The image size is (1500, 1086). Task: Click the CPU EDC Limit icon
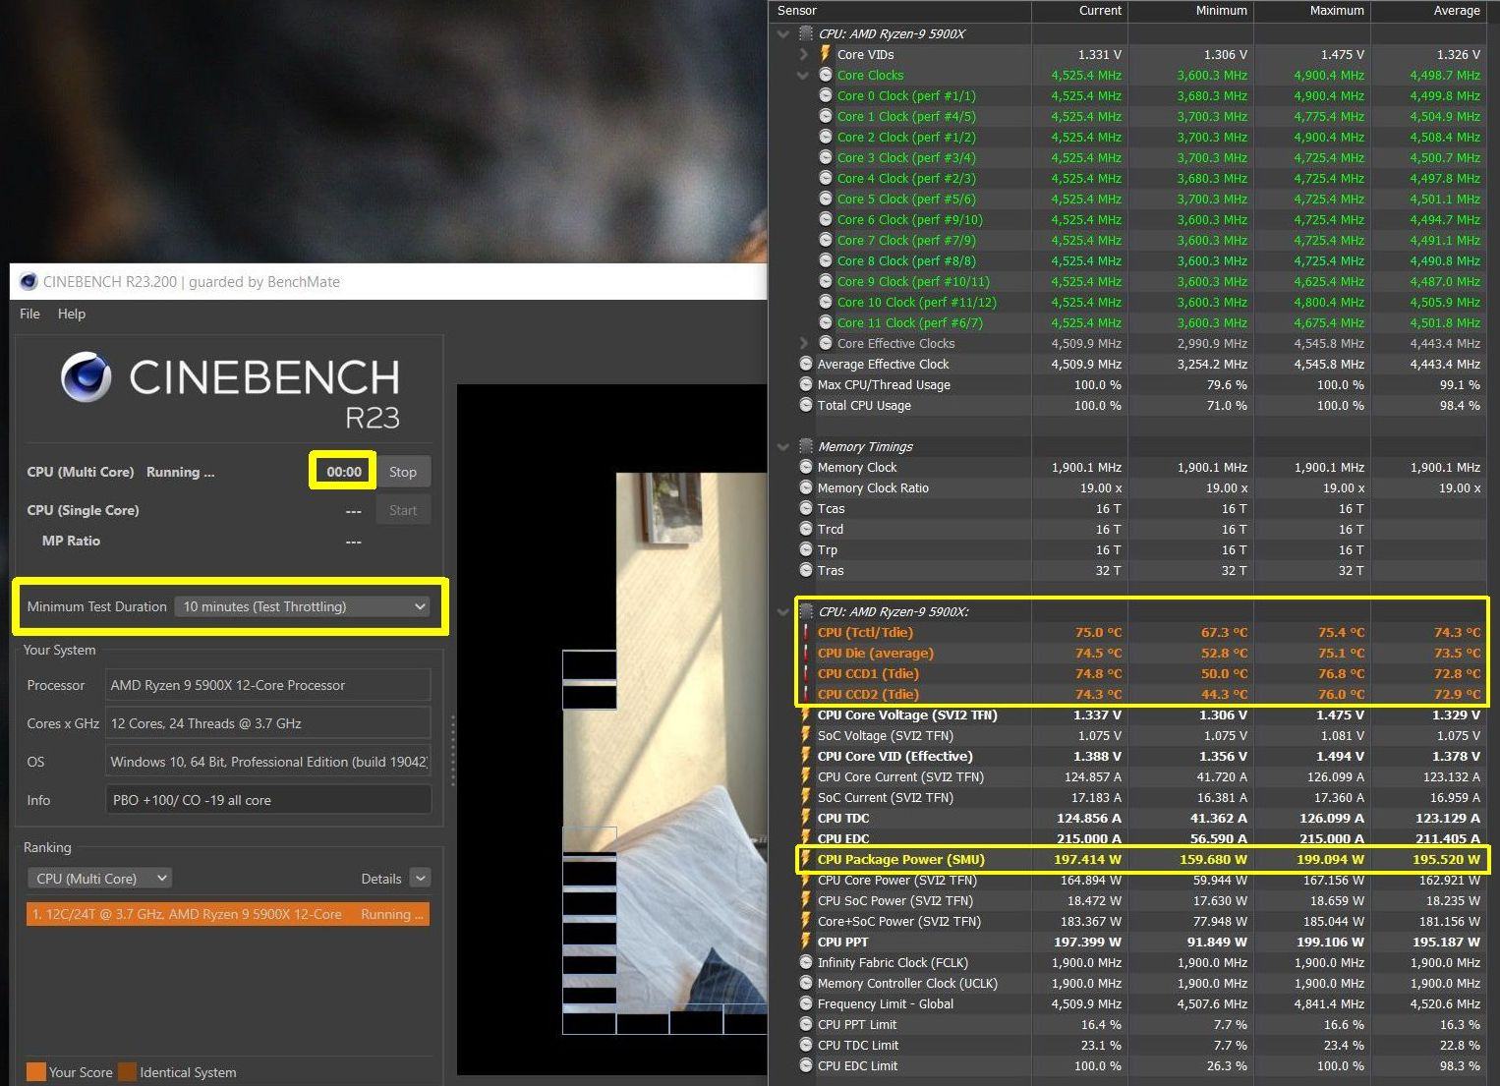[x=806, y=1065]
